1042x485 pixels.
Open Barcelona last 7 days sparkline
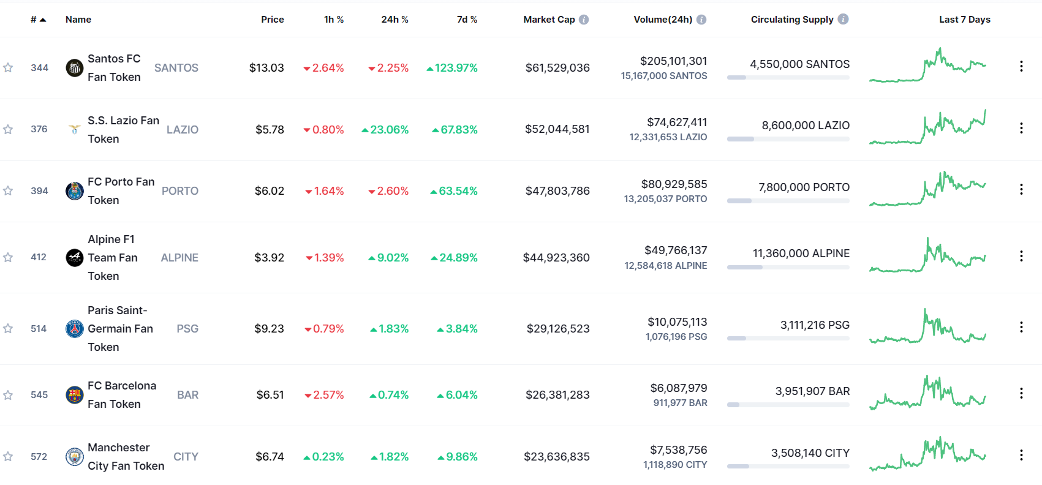click(x=927, y=393)
